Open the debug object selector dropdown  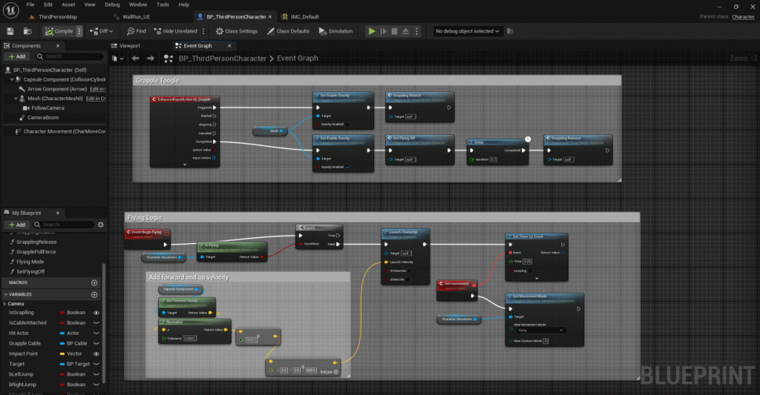(x=468, y=31)
